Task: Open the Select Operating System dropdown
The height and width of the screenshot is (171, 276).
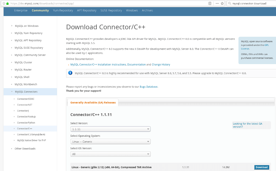Action: 110,141
